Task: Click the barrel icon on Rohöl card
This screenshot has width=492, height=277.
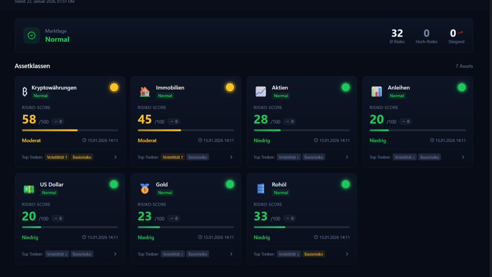Action: click(x=261, y=189)
